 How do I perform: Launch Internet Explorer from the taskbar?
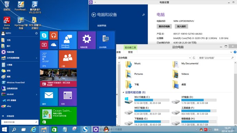[x=34, y=129]
